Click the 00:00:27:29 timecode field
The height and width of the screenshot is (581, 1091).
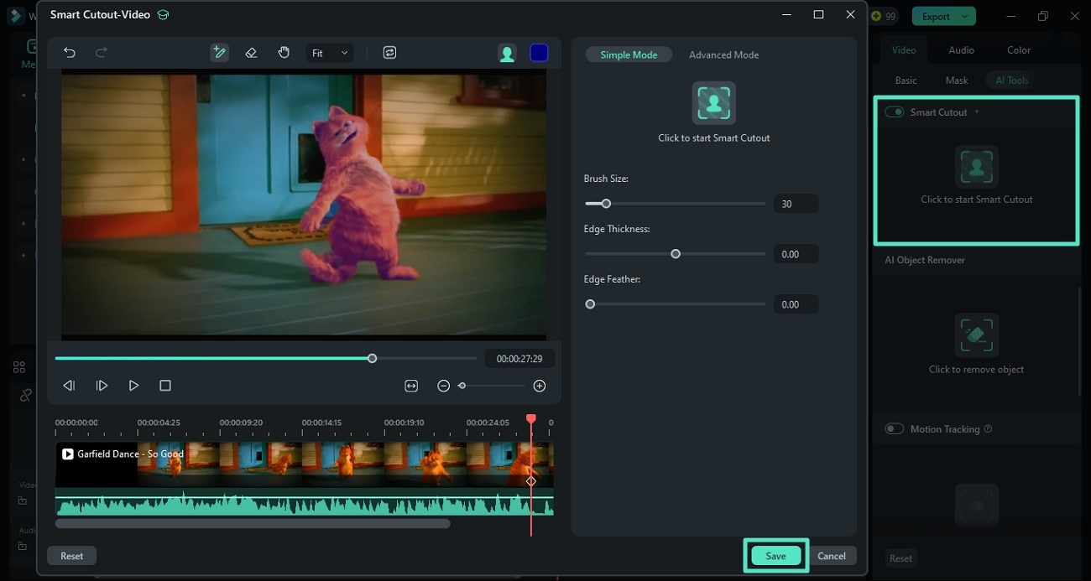coord(519,359)
